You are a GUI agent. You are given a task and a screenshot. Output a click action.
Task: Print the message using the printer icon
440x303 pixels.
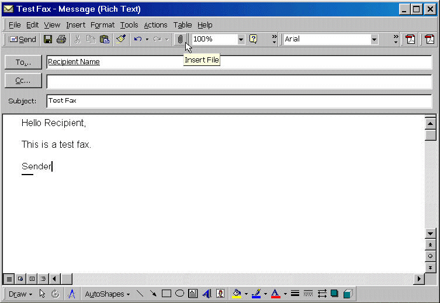tap(61, 39)
